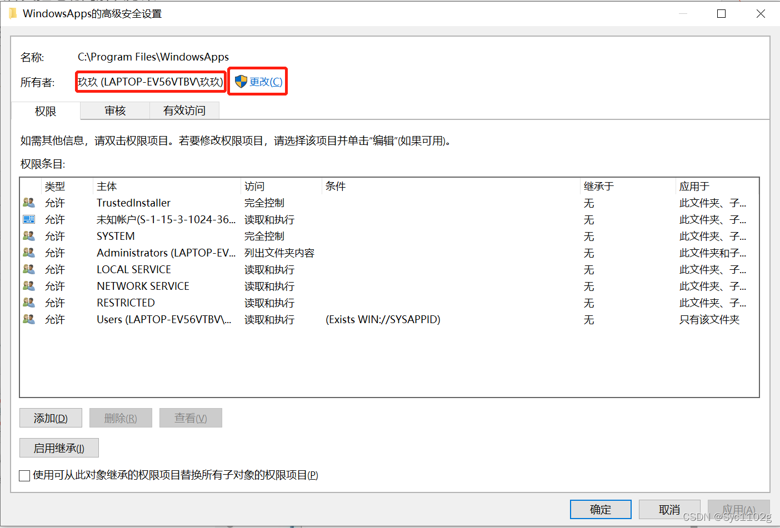The width and height of the screenshot is (780, 528).
Task: Click the 取消 button
Action: point(669,509)
